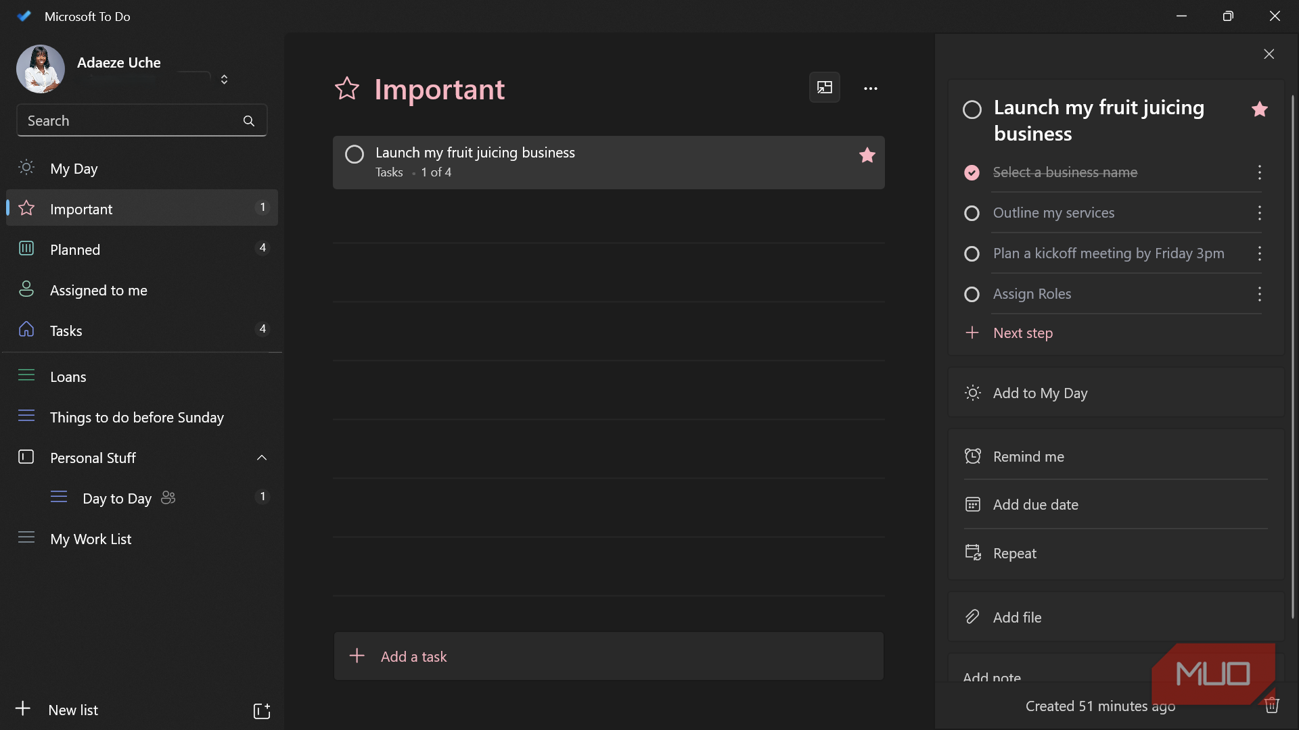Viewport: 1299px width, 730px height.
Task: Click the user profile avatar picture
Action: pyautogui.click(x=41, y=69)
